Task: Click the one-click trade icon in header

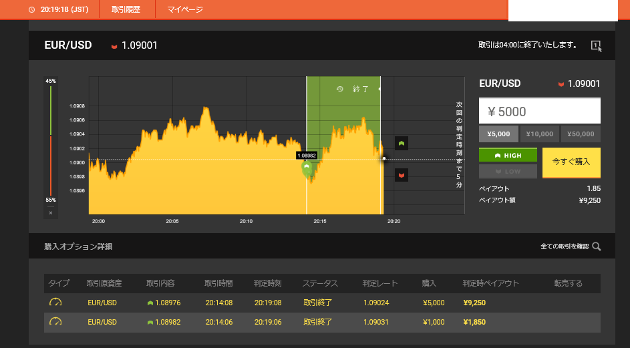Action: (596, 45)
